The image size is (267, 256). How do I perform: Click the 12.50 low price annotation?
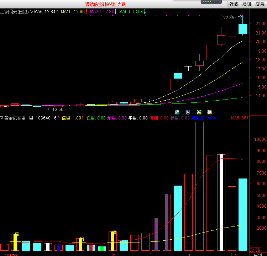(x=58, y=110)
